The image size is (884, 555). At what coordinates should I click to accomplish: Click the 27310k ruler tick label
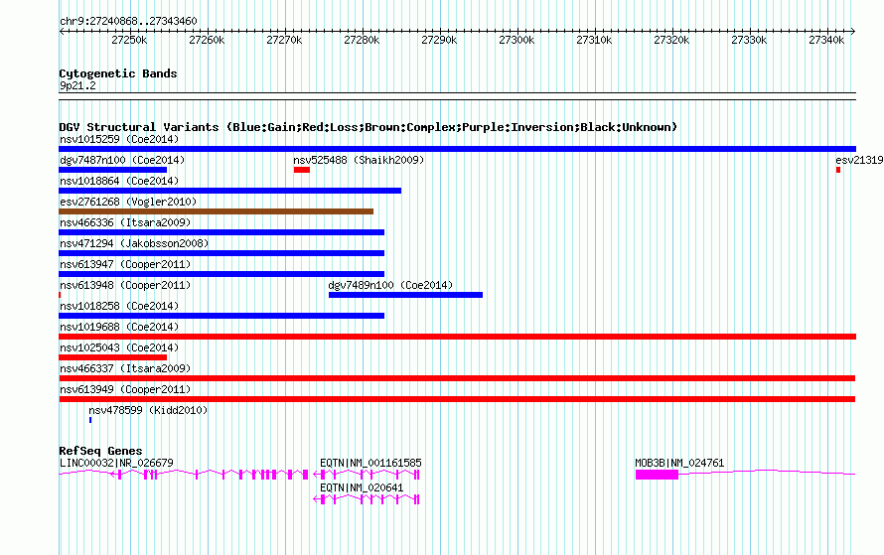tap(594, 40)
